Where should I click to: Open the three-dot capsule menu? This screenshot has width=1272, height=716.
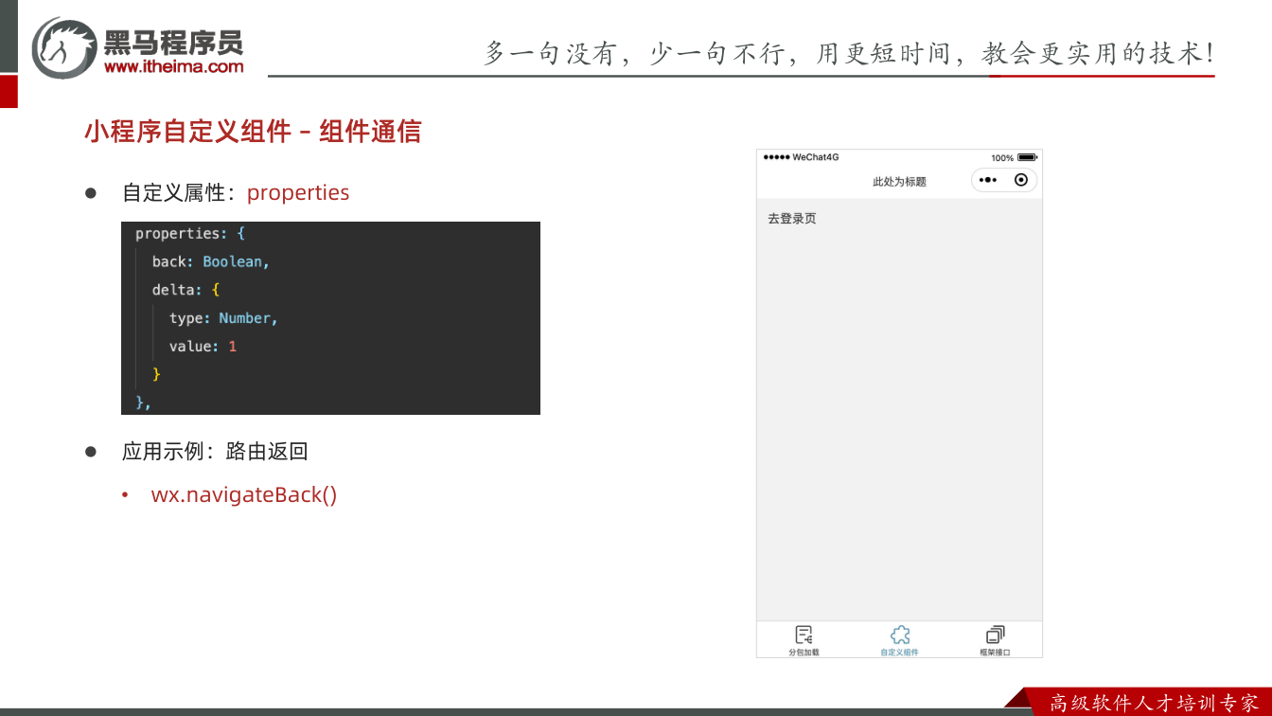(988, 180)
